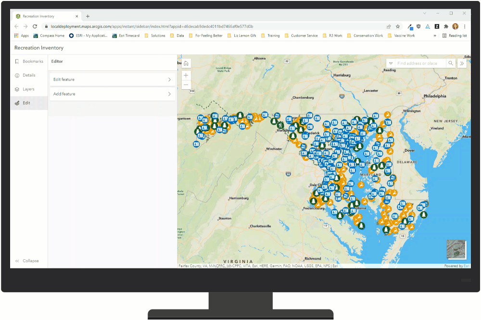
Task: Zoom in with the plus icon
Action: coord(186,75)
